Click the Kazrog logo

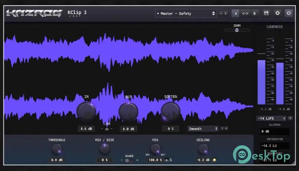(34, 13)
